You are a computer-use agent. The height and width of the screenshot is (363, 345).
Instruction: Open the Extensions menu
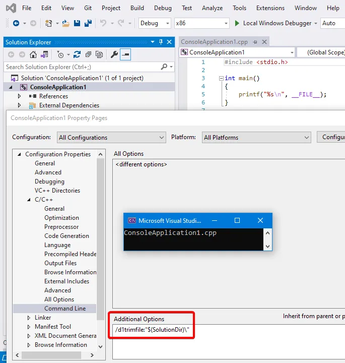[270, 8]
